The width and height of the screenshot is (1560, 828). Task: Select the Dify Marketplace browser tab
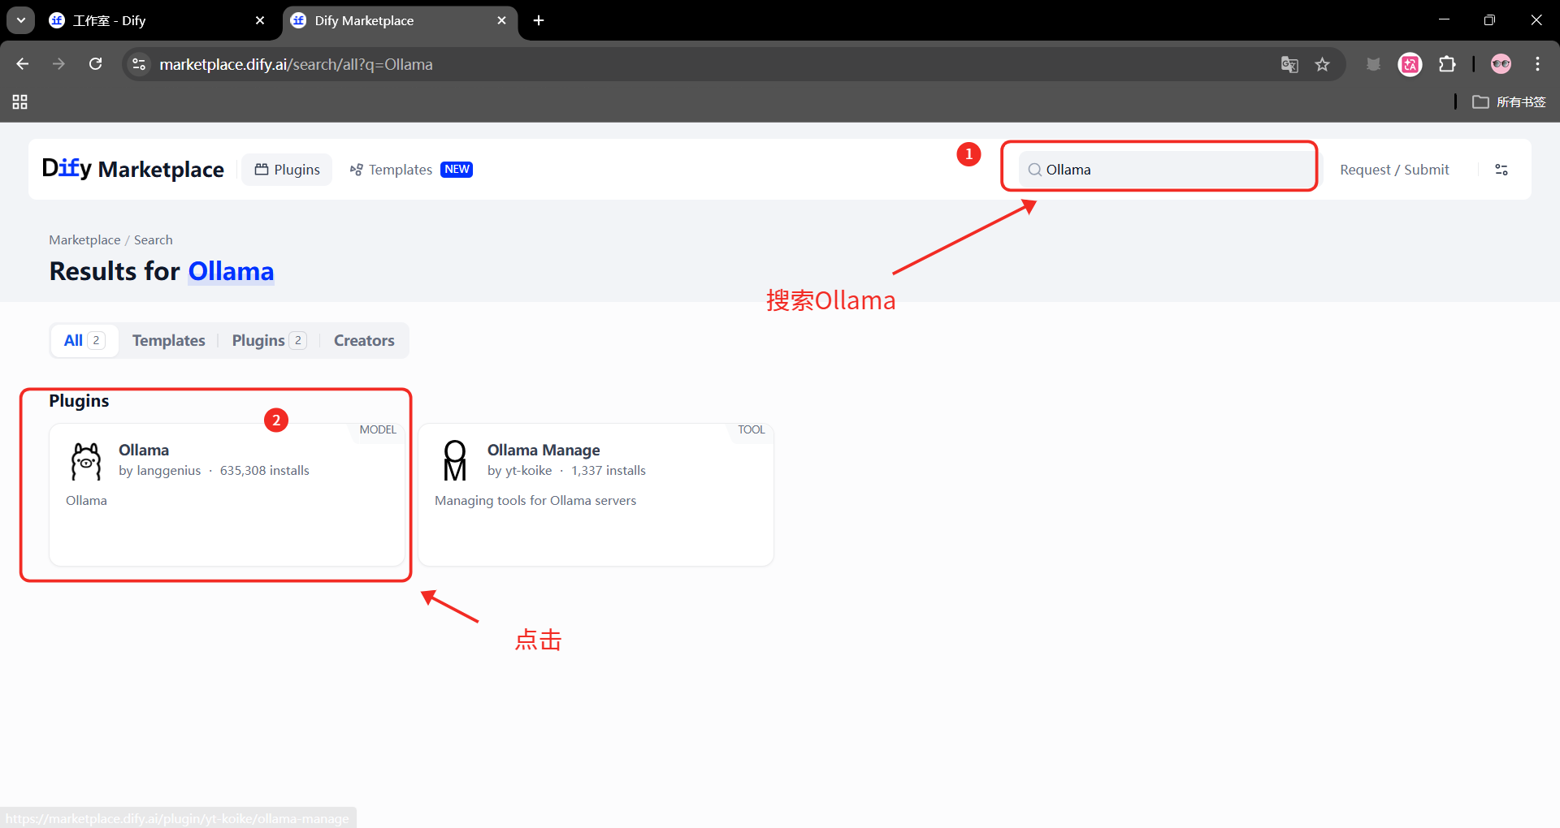[x=400, y=21]
